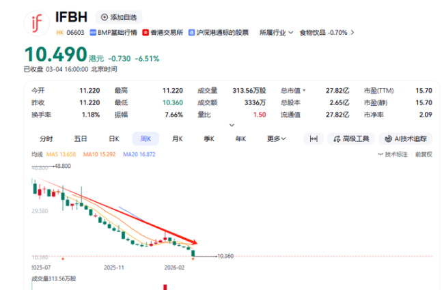Click the 最低 value 10.360
The image size is (444, 290).
pyautogui.click(x=173, y=103)
